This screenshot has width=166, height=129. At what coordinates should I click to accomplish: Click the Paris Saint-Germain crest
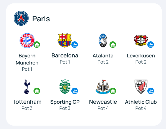tap(21, 18)
